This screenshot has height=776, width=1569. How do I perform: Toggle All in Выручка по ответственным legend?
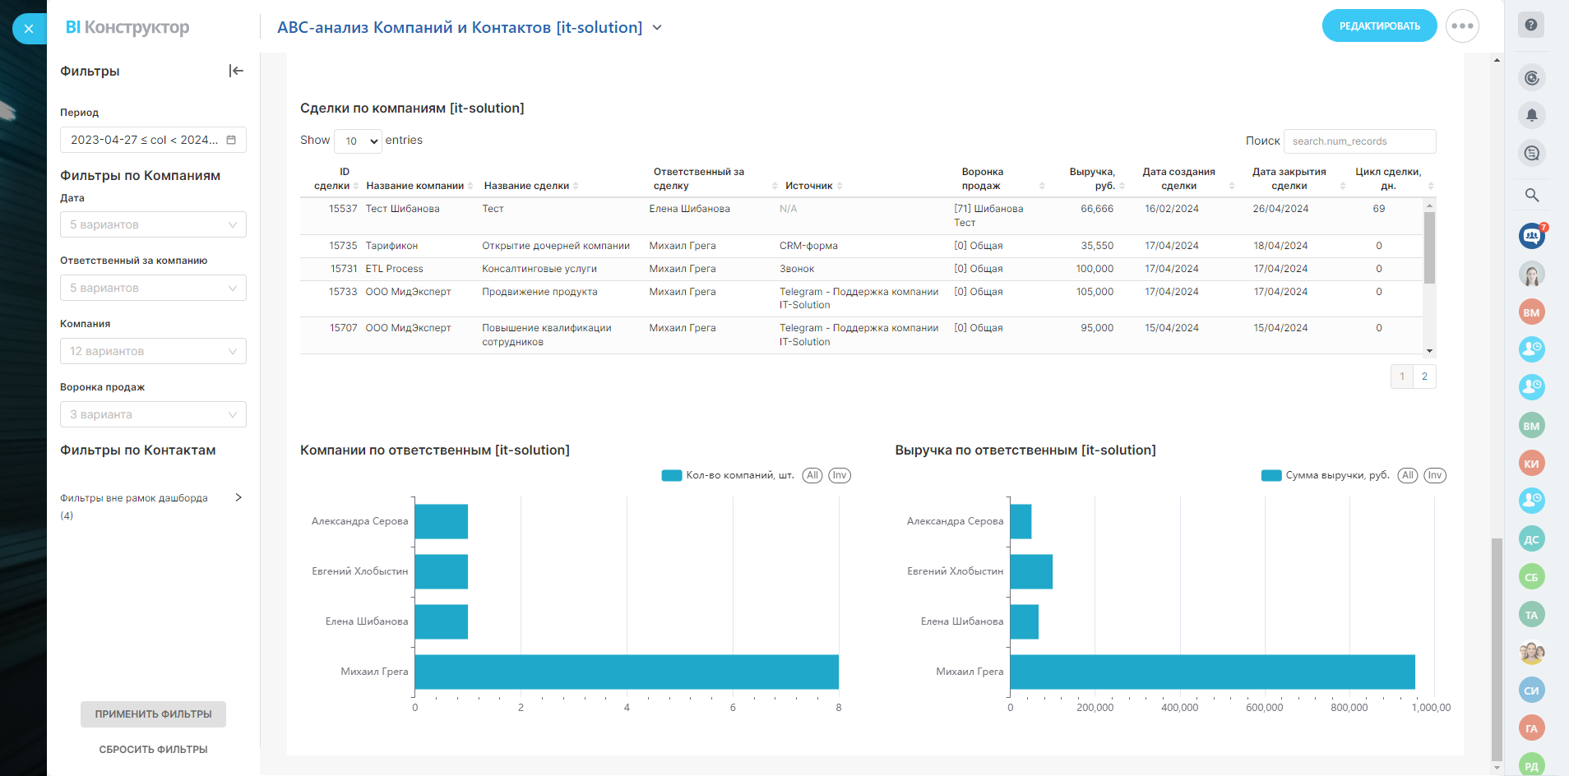1407,475
